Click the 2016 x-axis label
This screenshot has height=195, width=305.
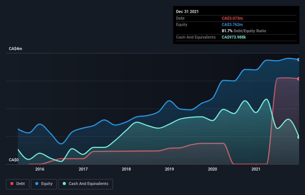(40, 169)
